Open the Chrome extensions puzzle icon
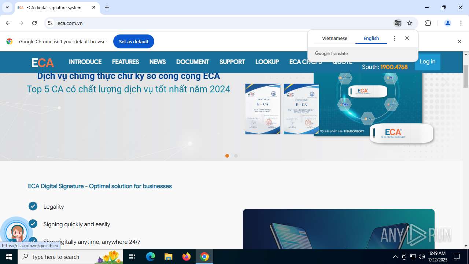The height and width of the screenshot is (264, 469). (x=428, y=23)
